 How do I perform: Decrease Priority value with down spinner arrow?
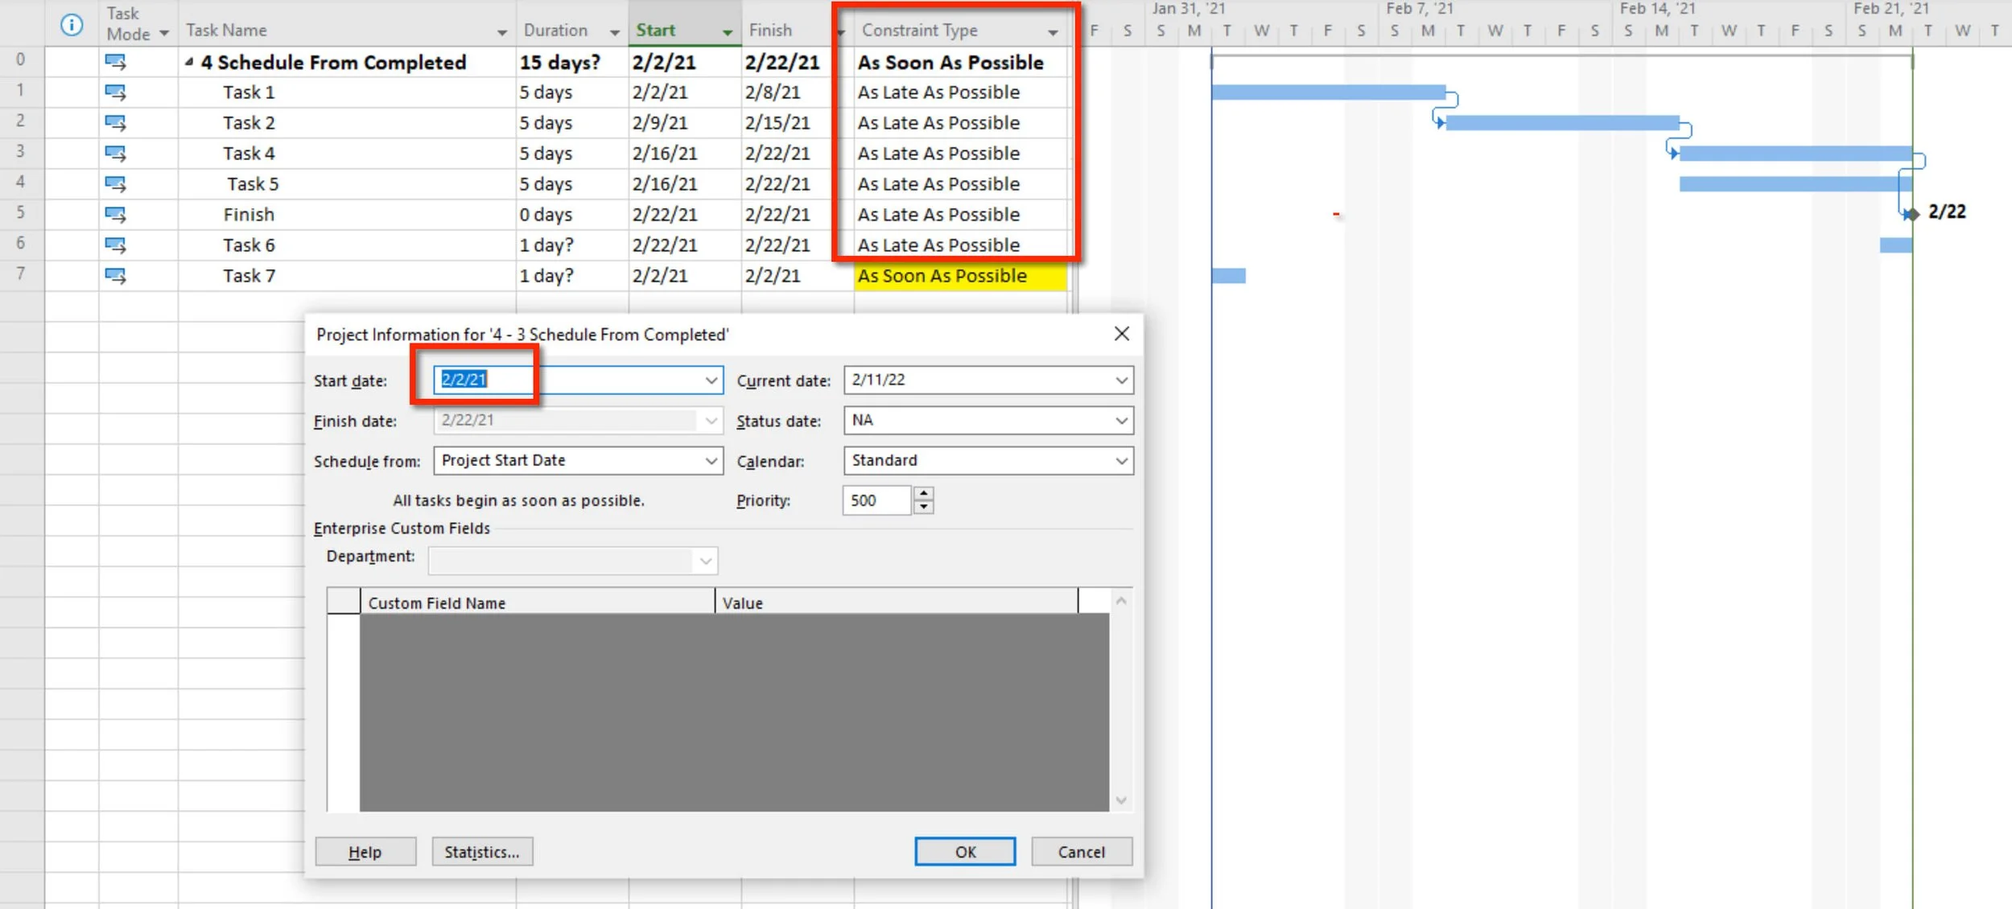tap(924, 507)
